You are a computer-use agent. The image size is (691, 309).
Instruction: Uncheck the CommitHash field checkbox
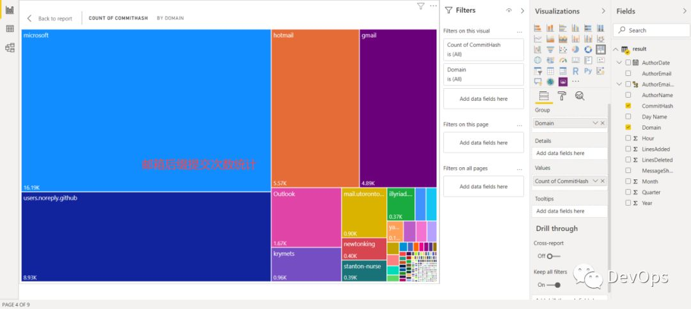[628, 106]
